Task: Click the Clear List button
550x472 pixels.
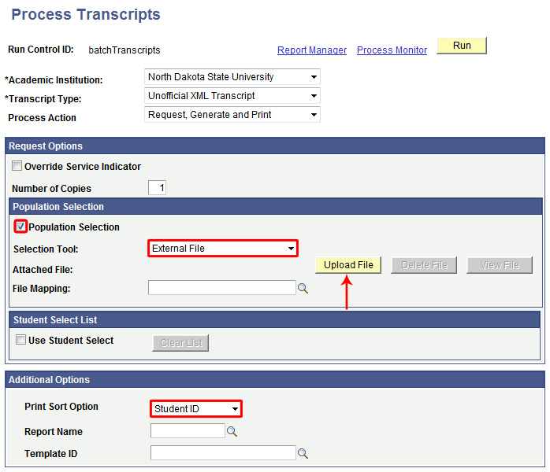Action: (180, 343)
